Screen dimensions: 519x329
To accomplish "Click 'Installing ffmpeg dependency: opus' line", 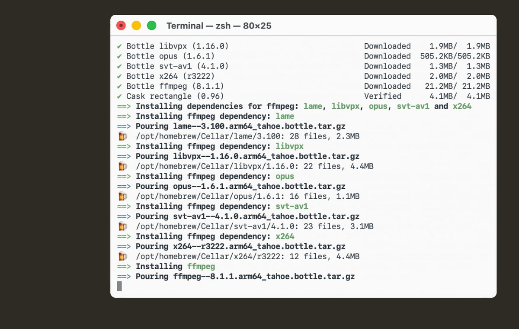I will 215,176.
